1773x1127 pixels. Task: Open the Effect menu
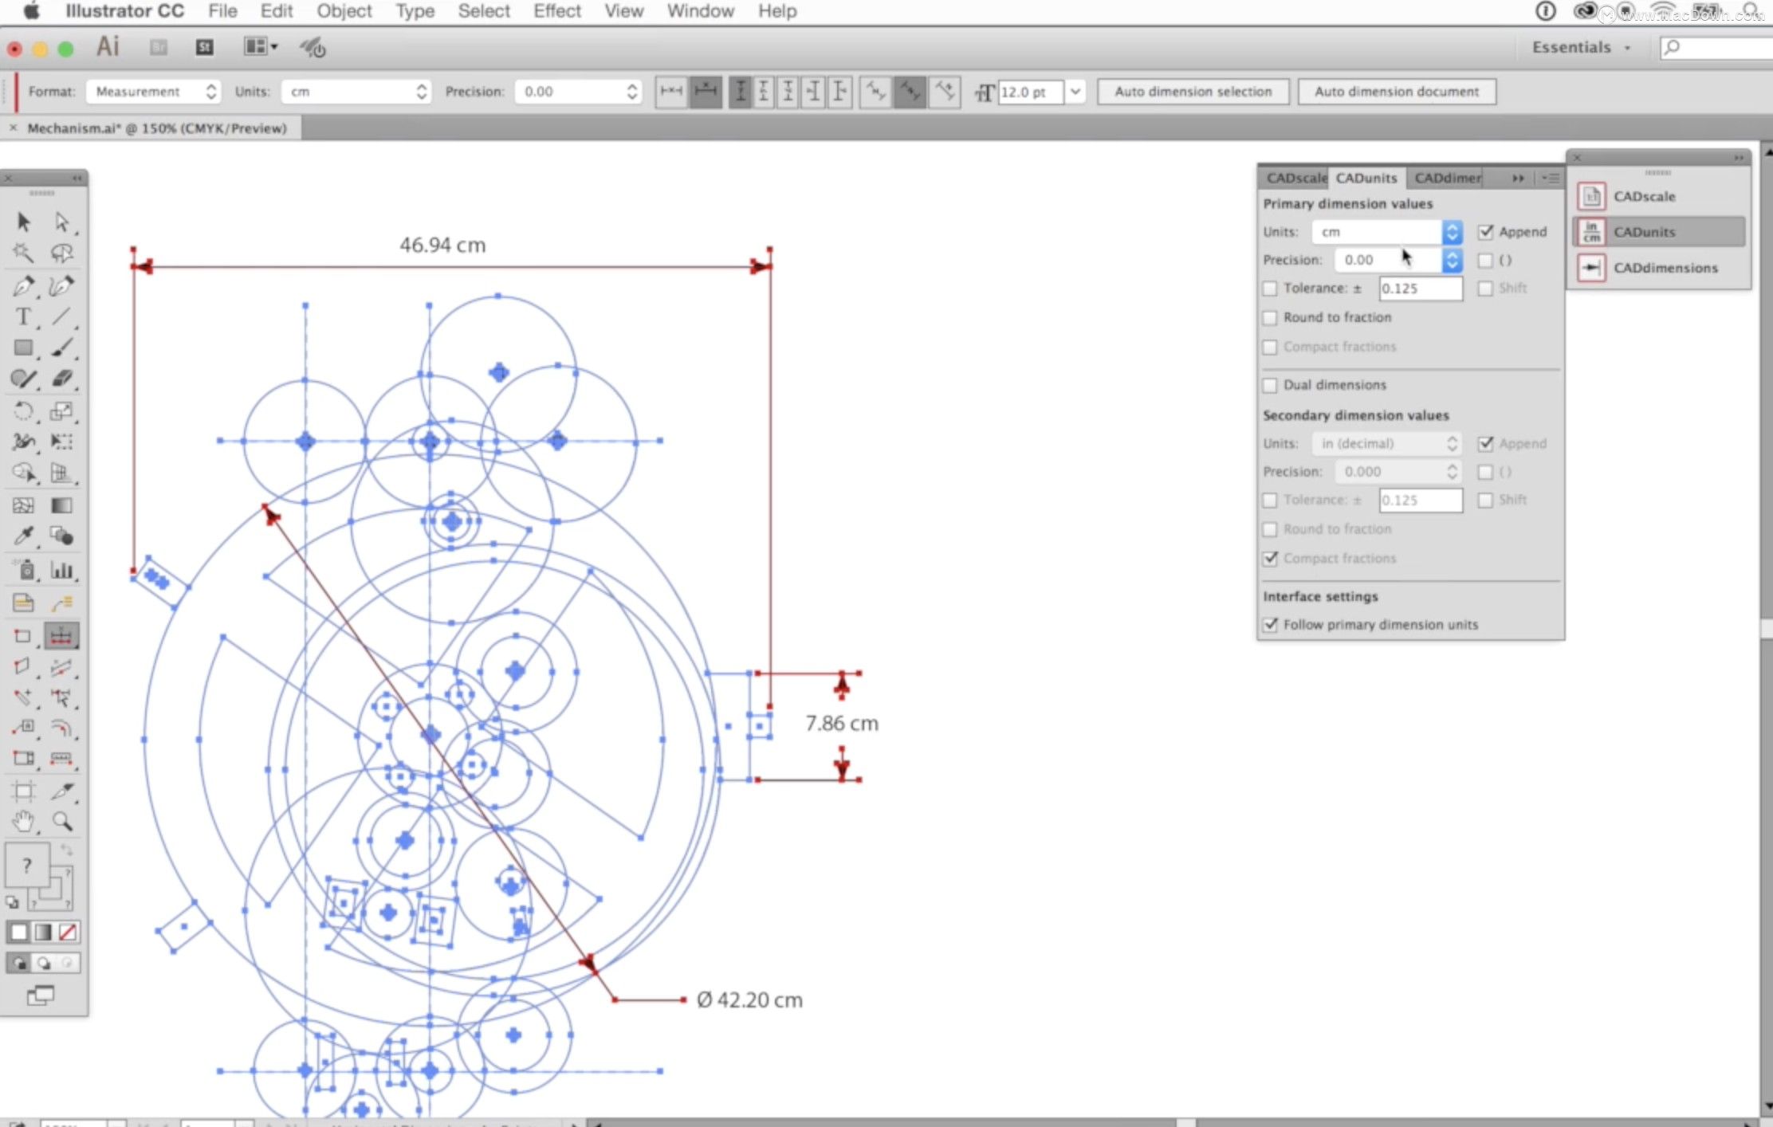pyautogui.click(x=556, y=11)
